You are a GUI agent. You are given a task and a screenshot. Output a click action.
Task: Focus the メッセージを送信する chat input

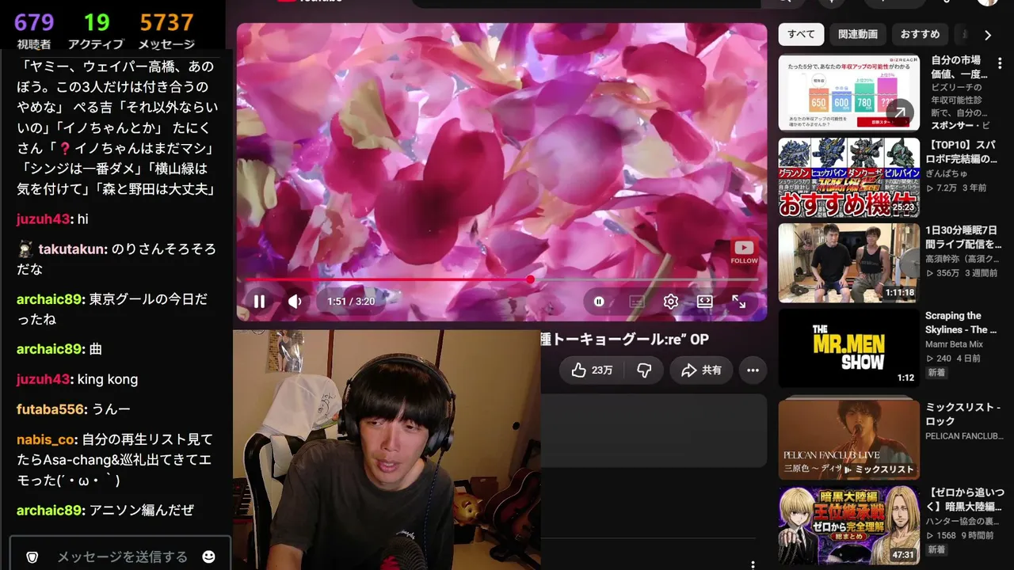pyautogui.click(x=123, y=557)
